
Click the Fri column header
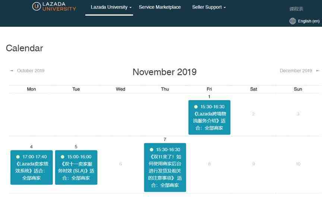click(209, 89)
